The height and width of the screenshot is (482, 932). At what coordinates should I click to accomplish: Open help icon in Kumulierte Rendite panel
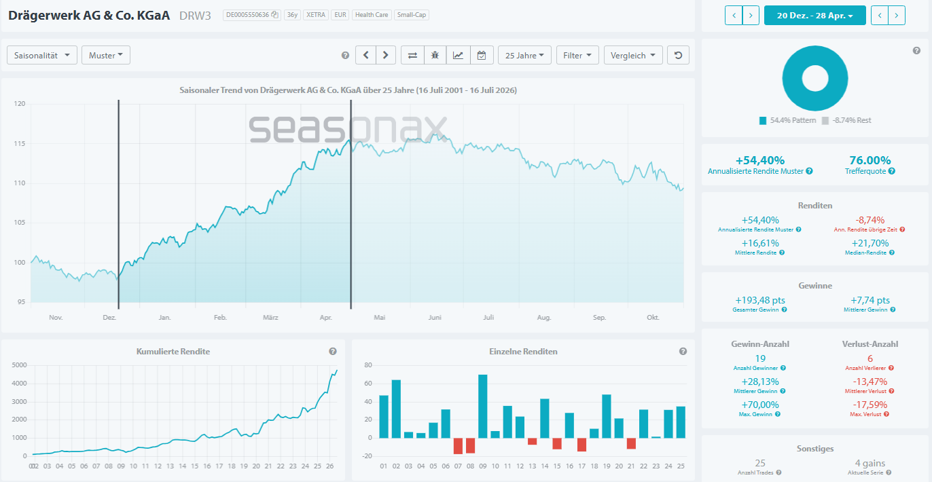tap(333, 351)
